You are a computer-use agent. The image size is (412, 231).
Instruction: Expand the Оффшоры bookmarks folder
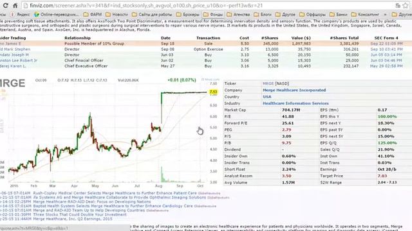click(x=312, y=14)
